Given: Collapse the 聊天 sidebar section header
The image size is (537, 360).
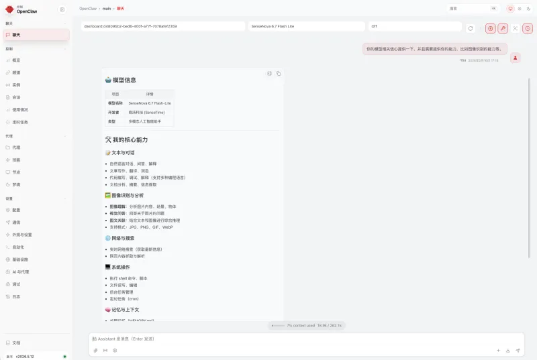Looking at the screenshot, I should click(36, 23).
